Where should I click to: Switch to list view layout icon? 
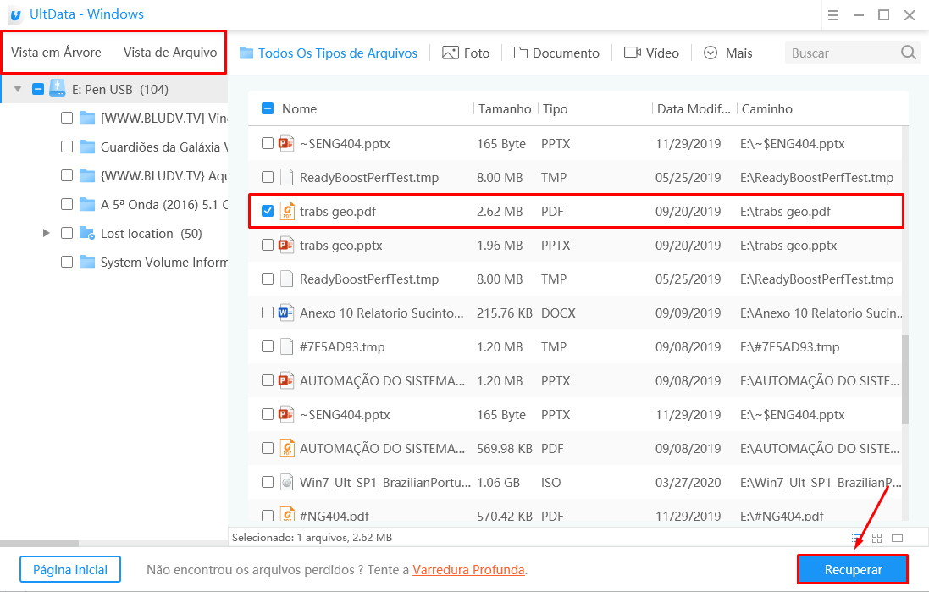857,538
